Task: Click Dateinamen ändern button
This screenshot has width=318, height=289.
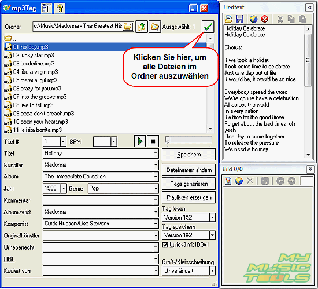Action: pyautogui.click(x=188, y=170)
